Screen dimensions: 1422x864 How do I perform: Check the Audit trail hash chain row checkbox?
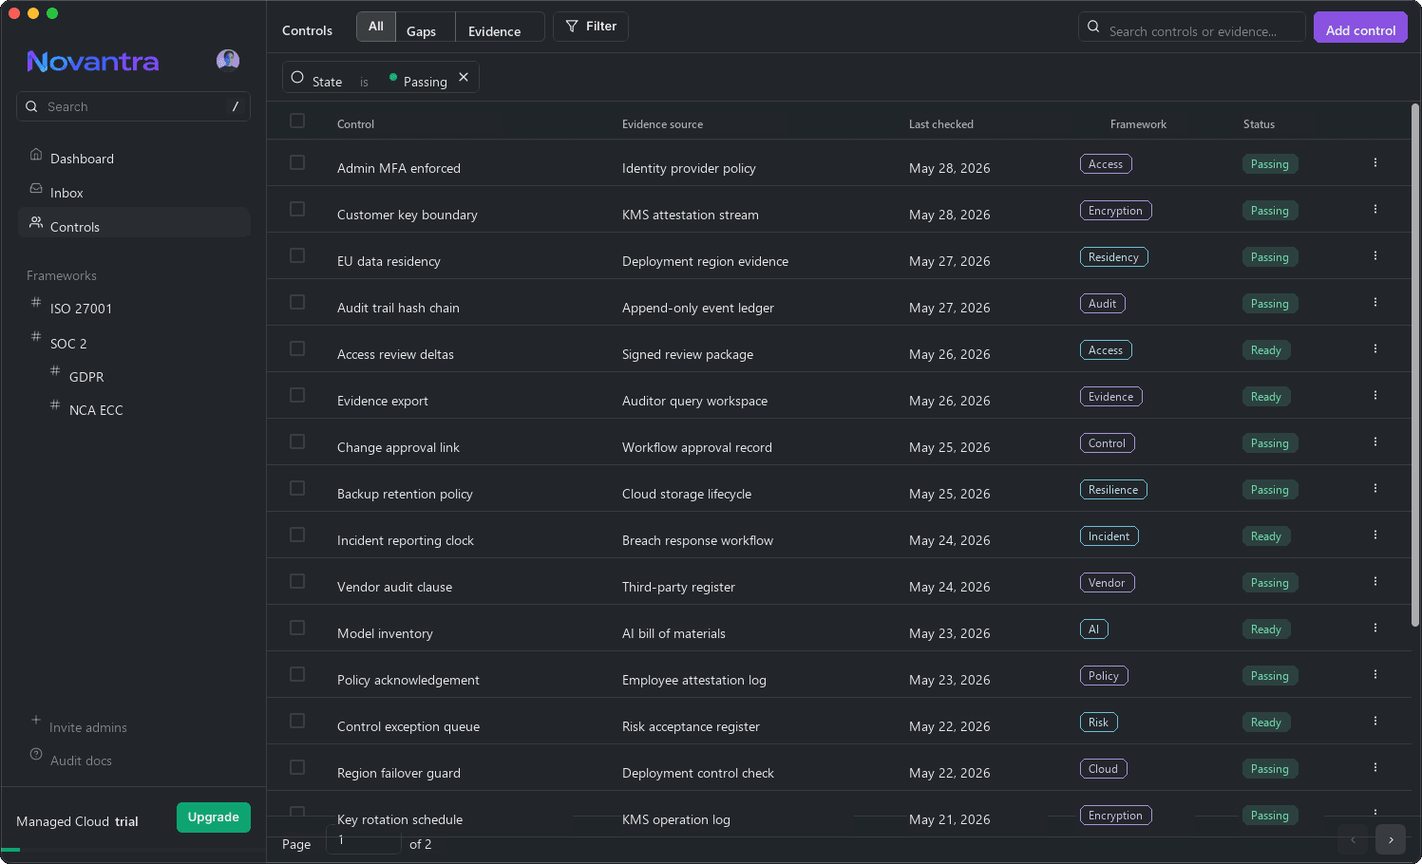297,302
